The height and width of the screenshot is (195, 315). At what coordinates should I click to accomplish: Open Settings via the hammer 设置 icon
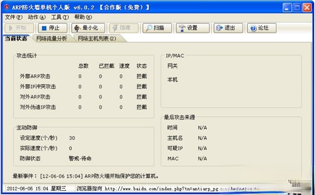tap(182, 28)
